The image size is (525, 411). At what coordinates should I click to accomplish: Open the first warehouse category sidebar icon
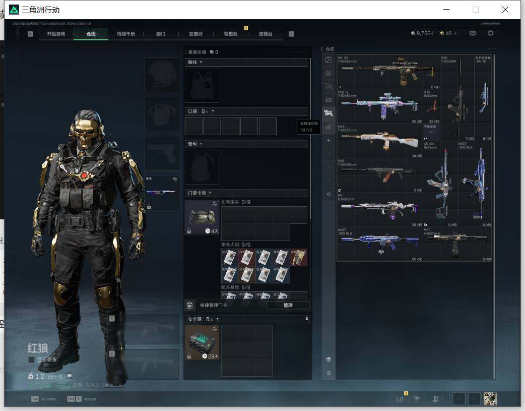pyautogui.click(x=329, y=60)
